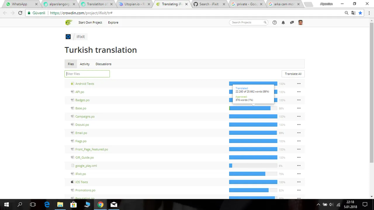Launch Microsoft Edge from the taskbar
Image resolution: width=374 pixels, height=210 pixels.
click(47, 204)
